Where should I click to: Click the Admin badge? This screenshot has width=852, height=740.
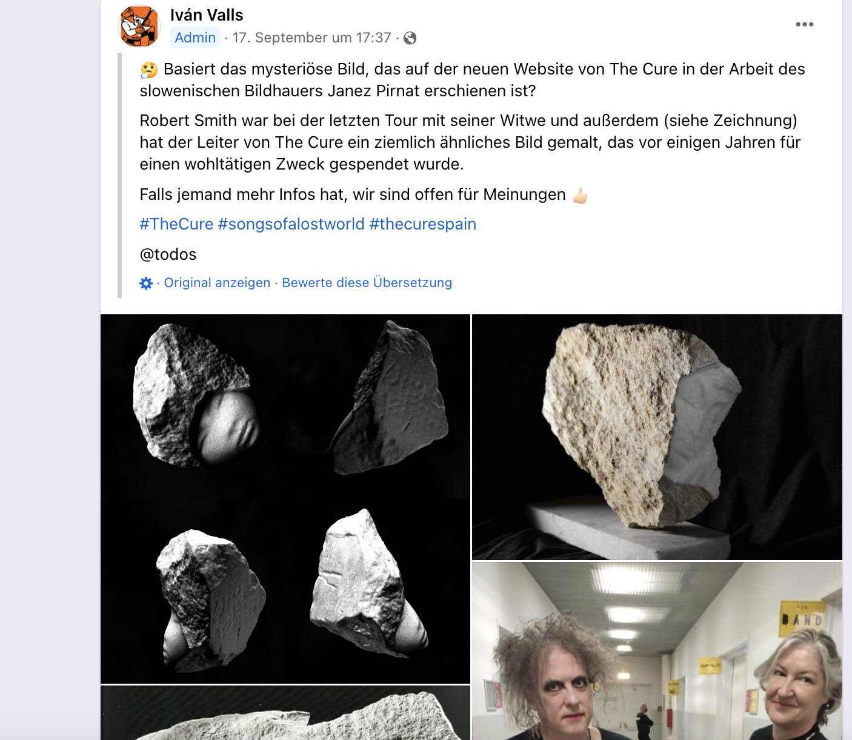pyautogui.click(x=195, y=38)
